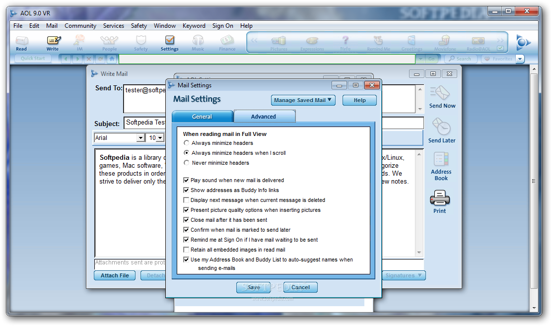Click the Save button in Mail Settings
Screen dimensions: 552x326
[x=254, y=287]
